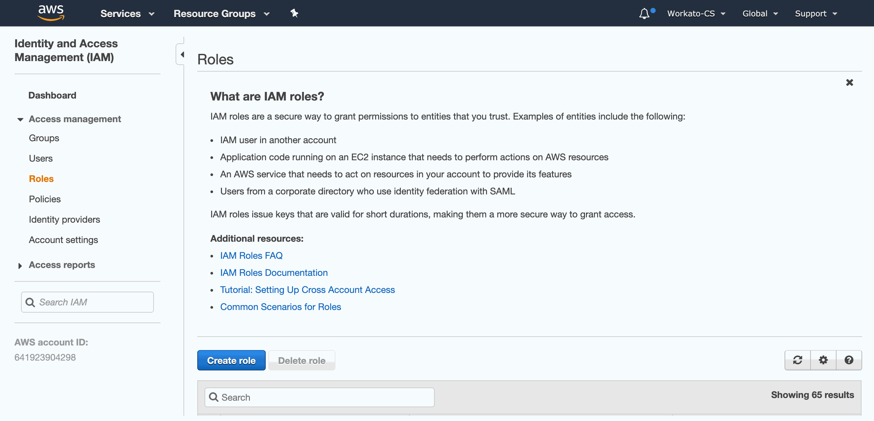Go to Policies in sidebar
The image size is (874, 421).
45,199
